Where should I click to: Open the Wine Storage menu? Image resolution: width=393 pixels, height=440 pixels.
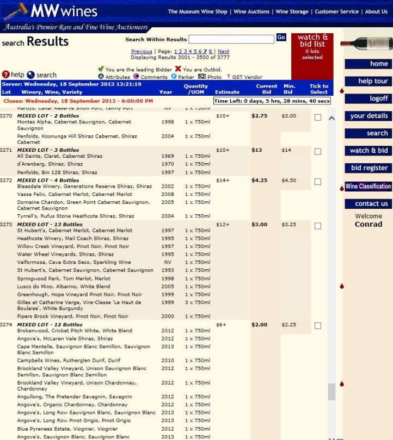[292, 11]
